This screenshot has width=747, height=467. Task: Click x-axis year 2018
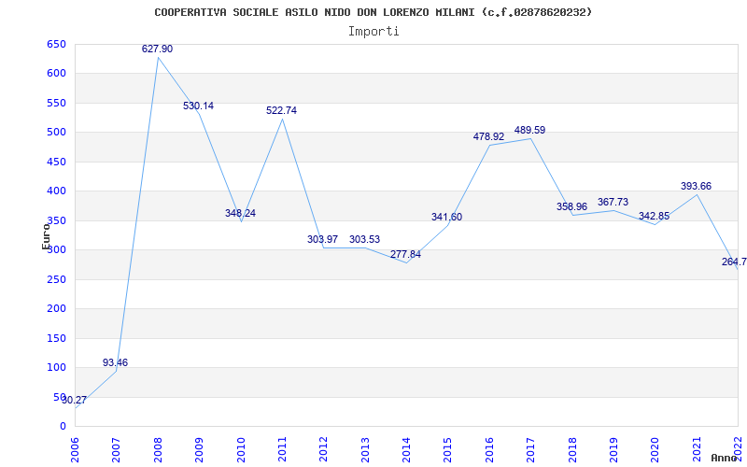(x=572, y=449)
